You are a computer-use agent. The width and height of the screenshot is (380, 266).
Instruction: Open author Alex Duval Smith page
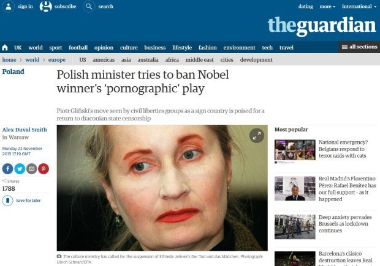tap(25, 130)
